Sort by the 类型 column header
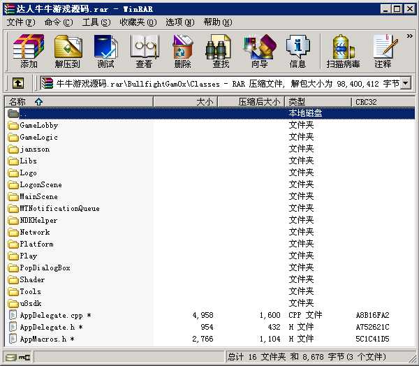This screenshot has width=419, height=366. coord(318,102)
